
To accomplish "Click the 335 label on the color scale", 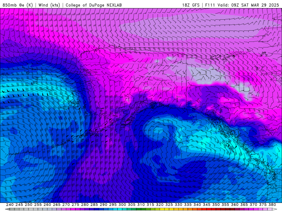I will click(x=188, y=205).
